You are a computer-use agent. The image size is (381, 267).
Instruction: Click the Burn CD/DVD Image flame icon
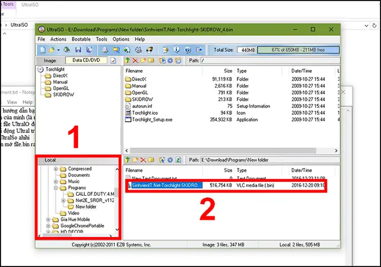pos(150,50)
